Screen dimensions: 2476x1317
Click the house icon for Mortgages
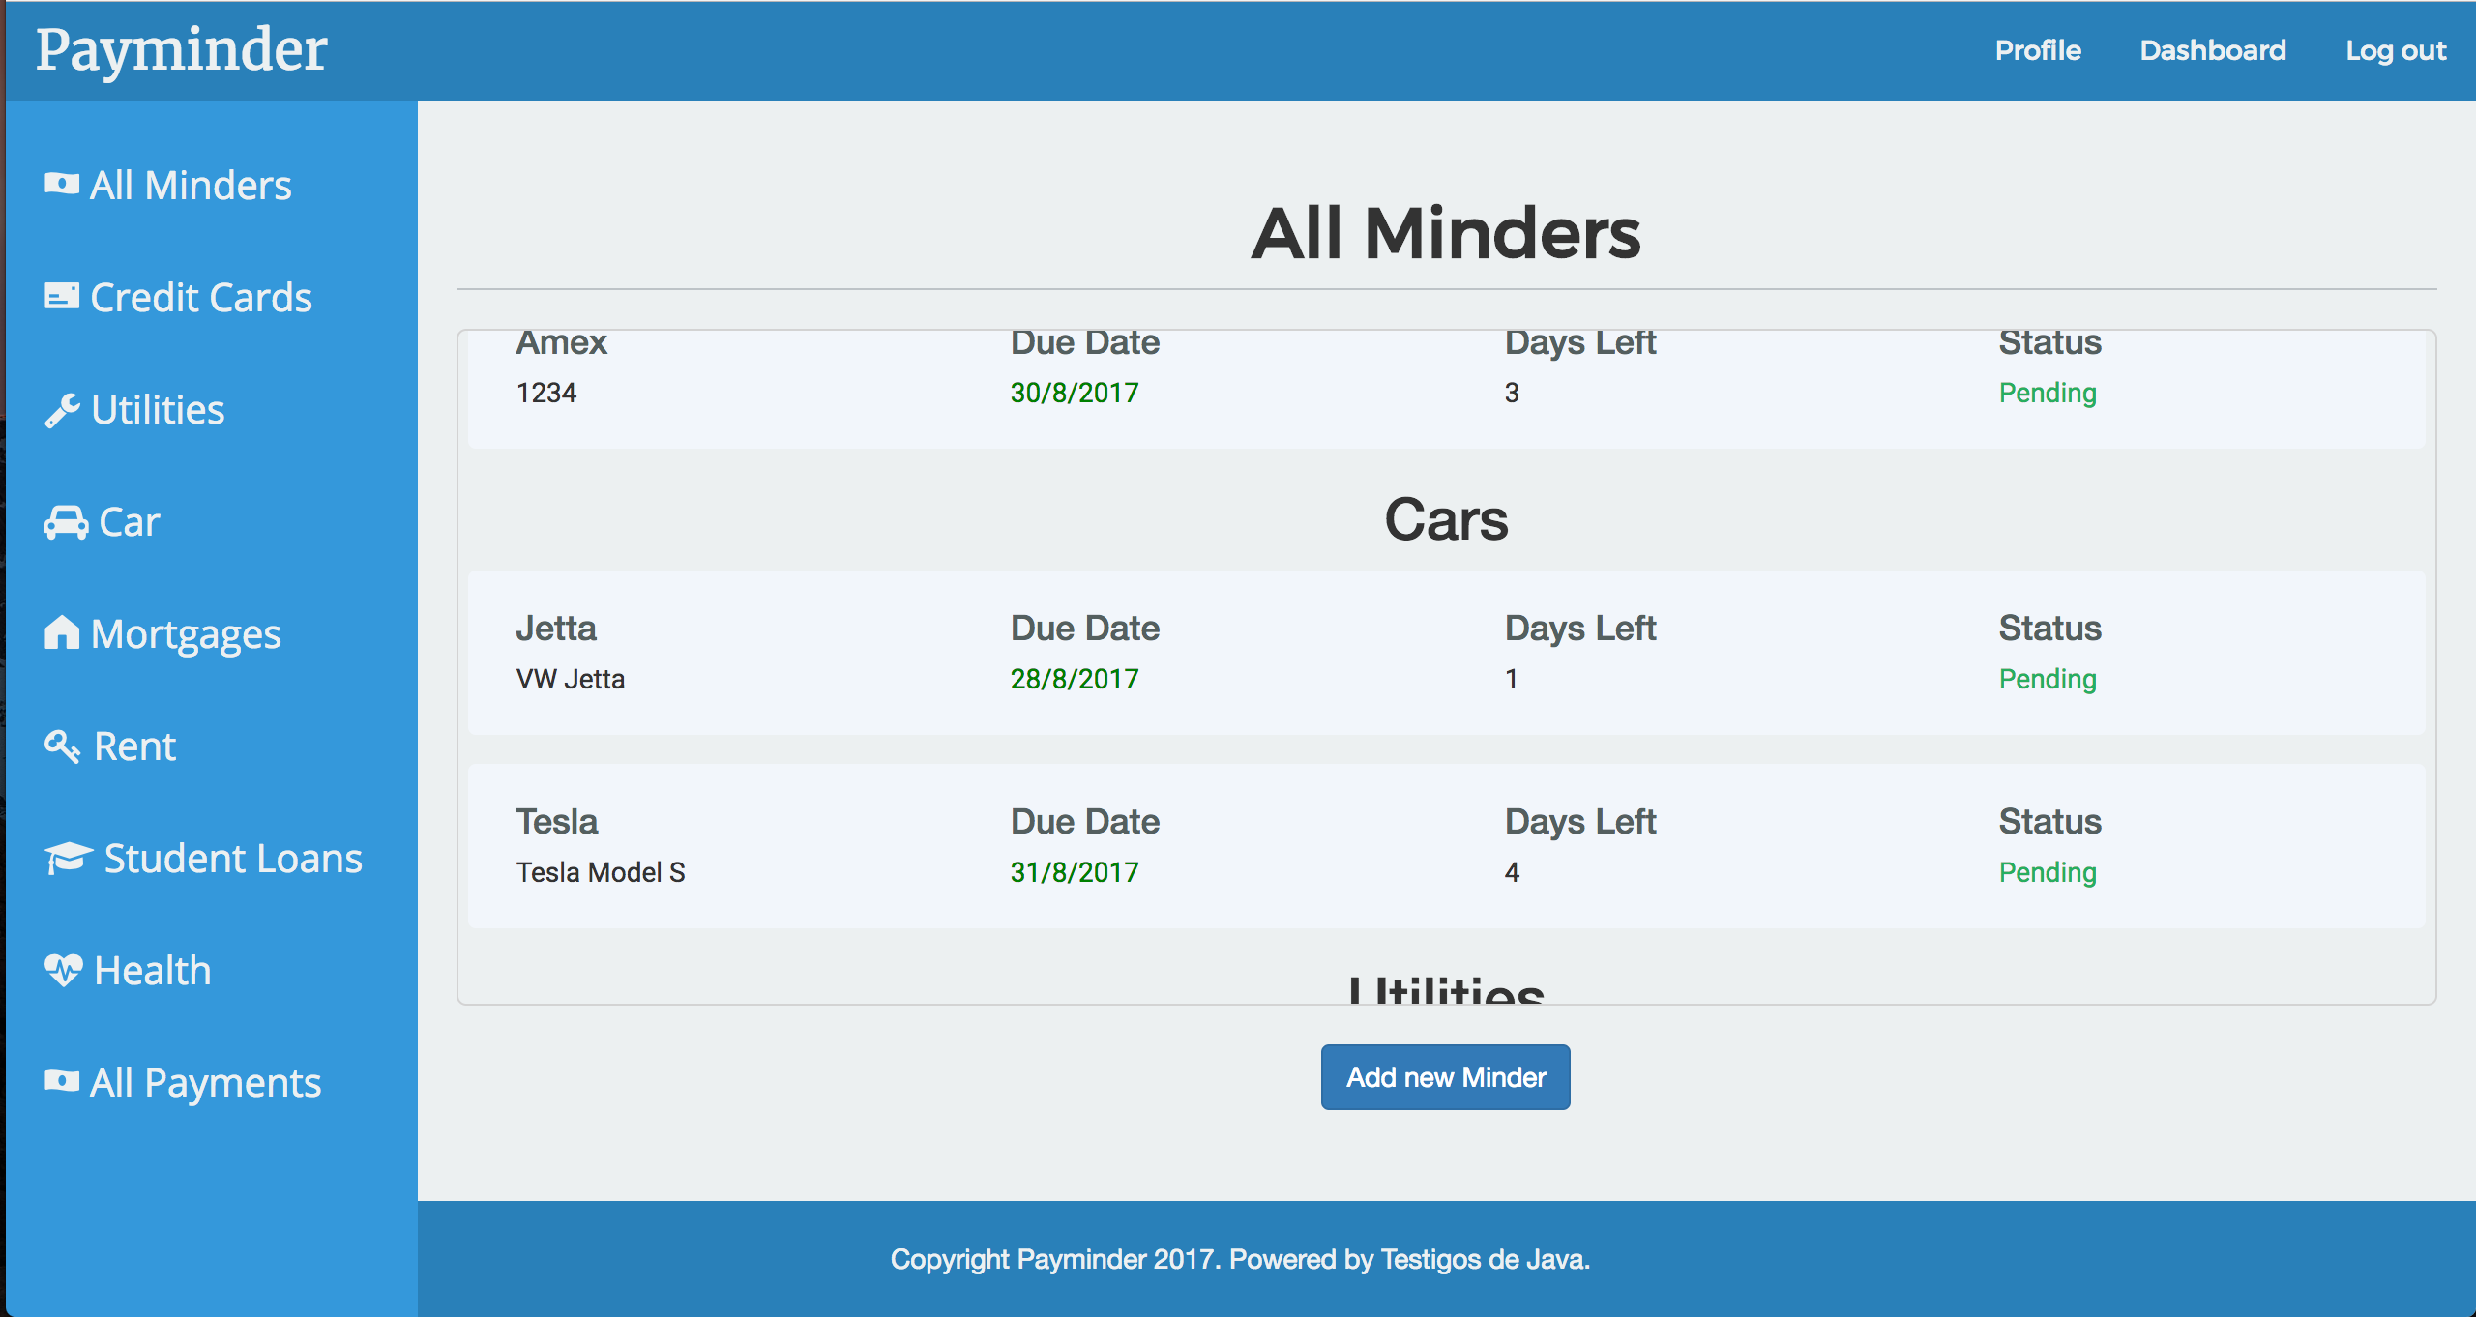[x=62, y=632]
